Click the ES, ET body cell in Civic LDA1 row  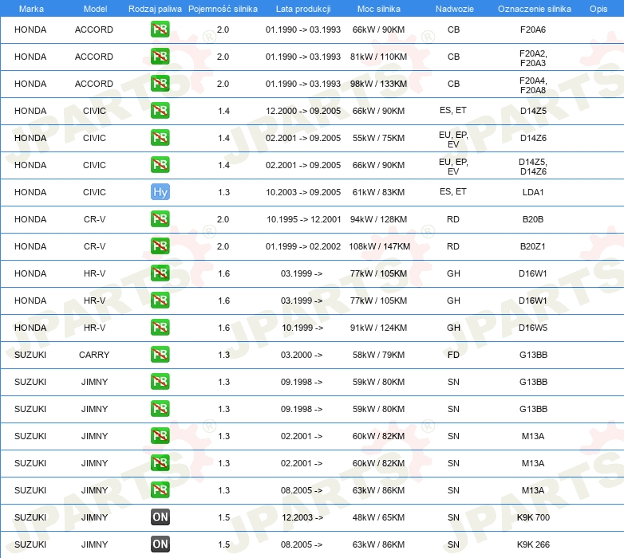point(453,191)
